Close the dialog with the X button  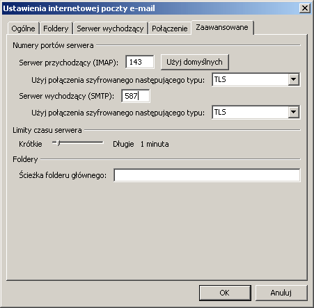coord(305,8)
